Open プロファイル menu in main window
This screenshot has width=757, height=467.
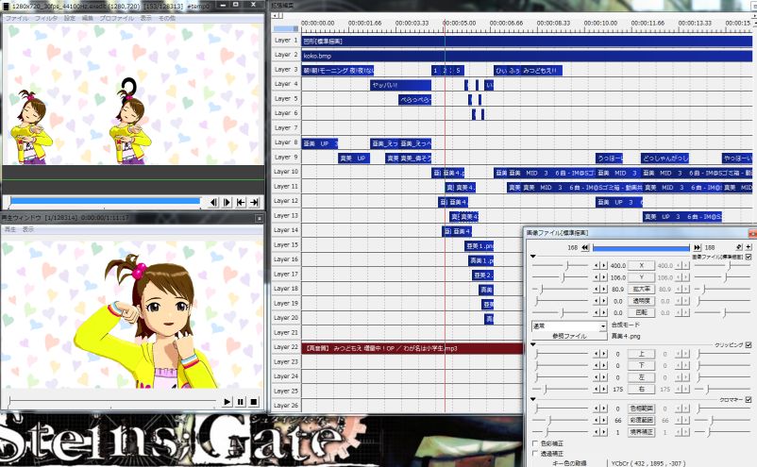(x=116, y=18)
